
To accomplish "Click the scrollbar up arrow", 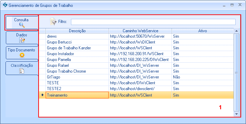I will click(x=236, y=31).
